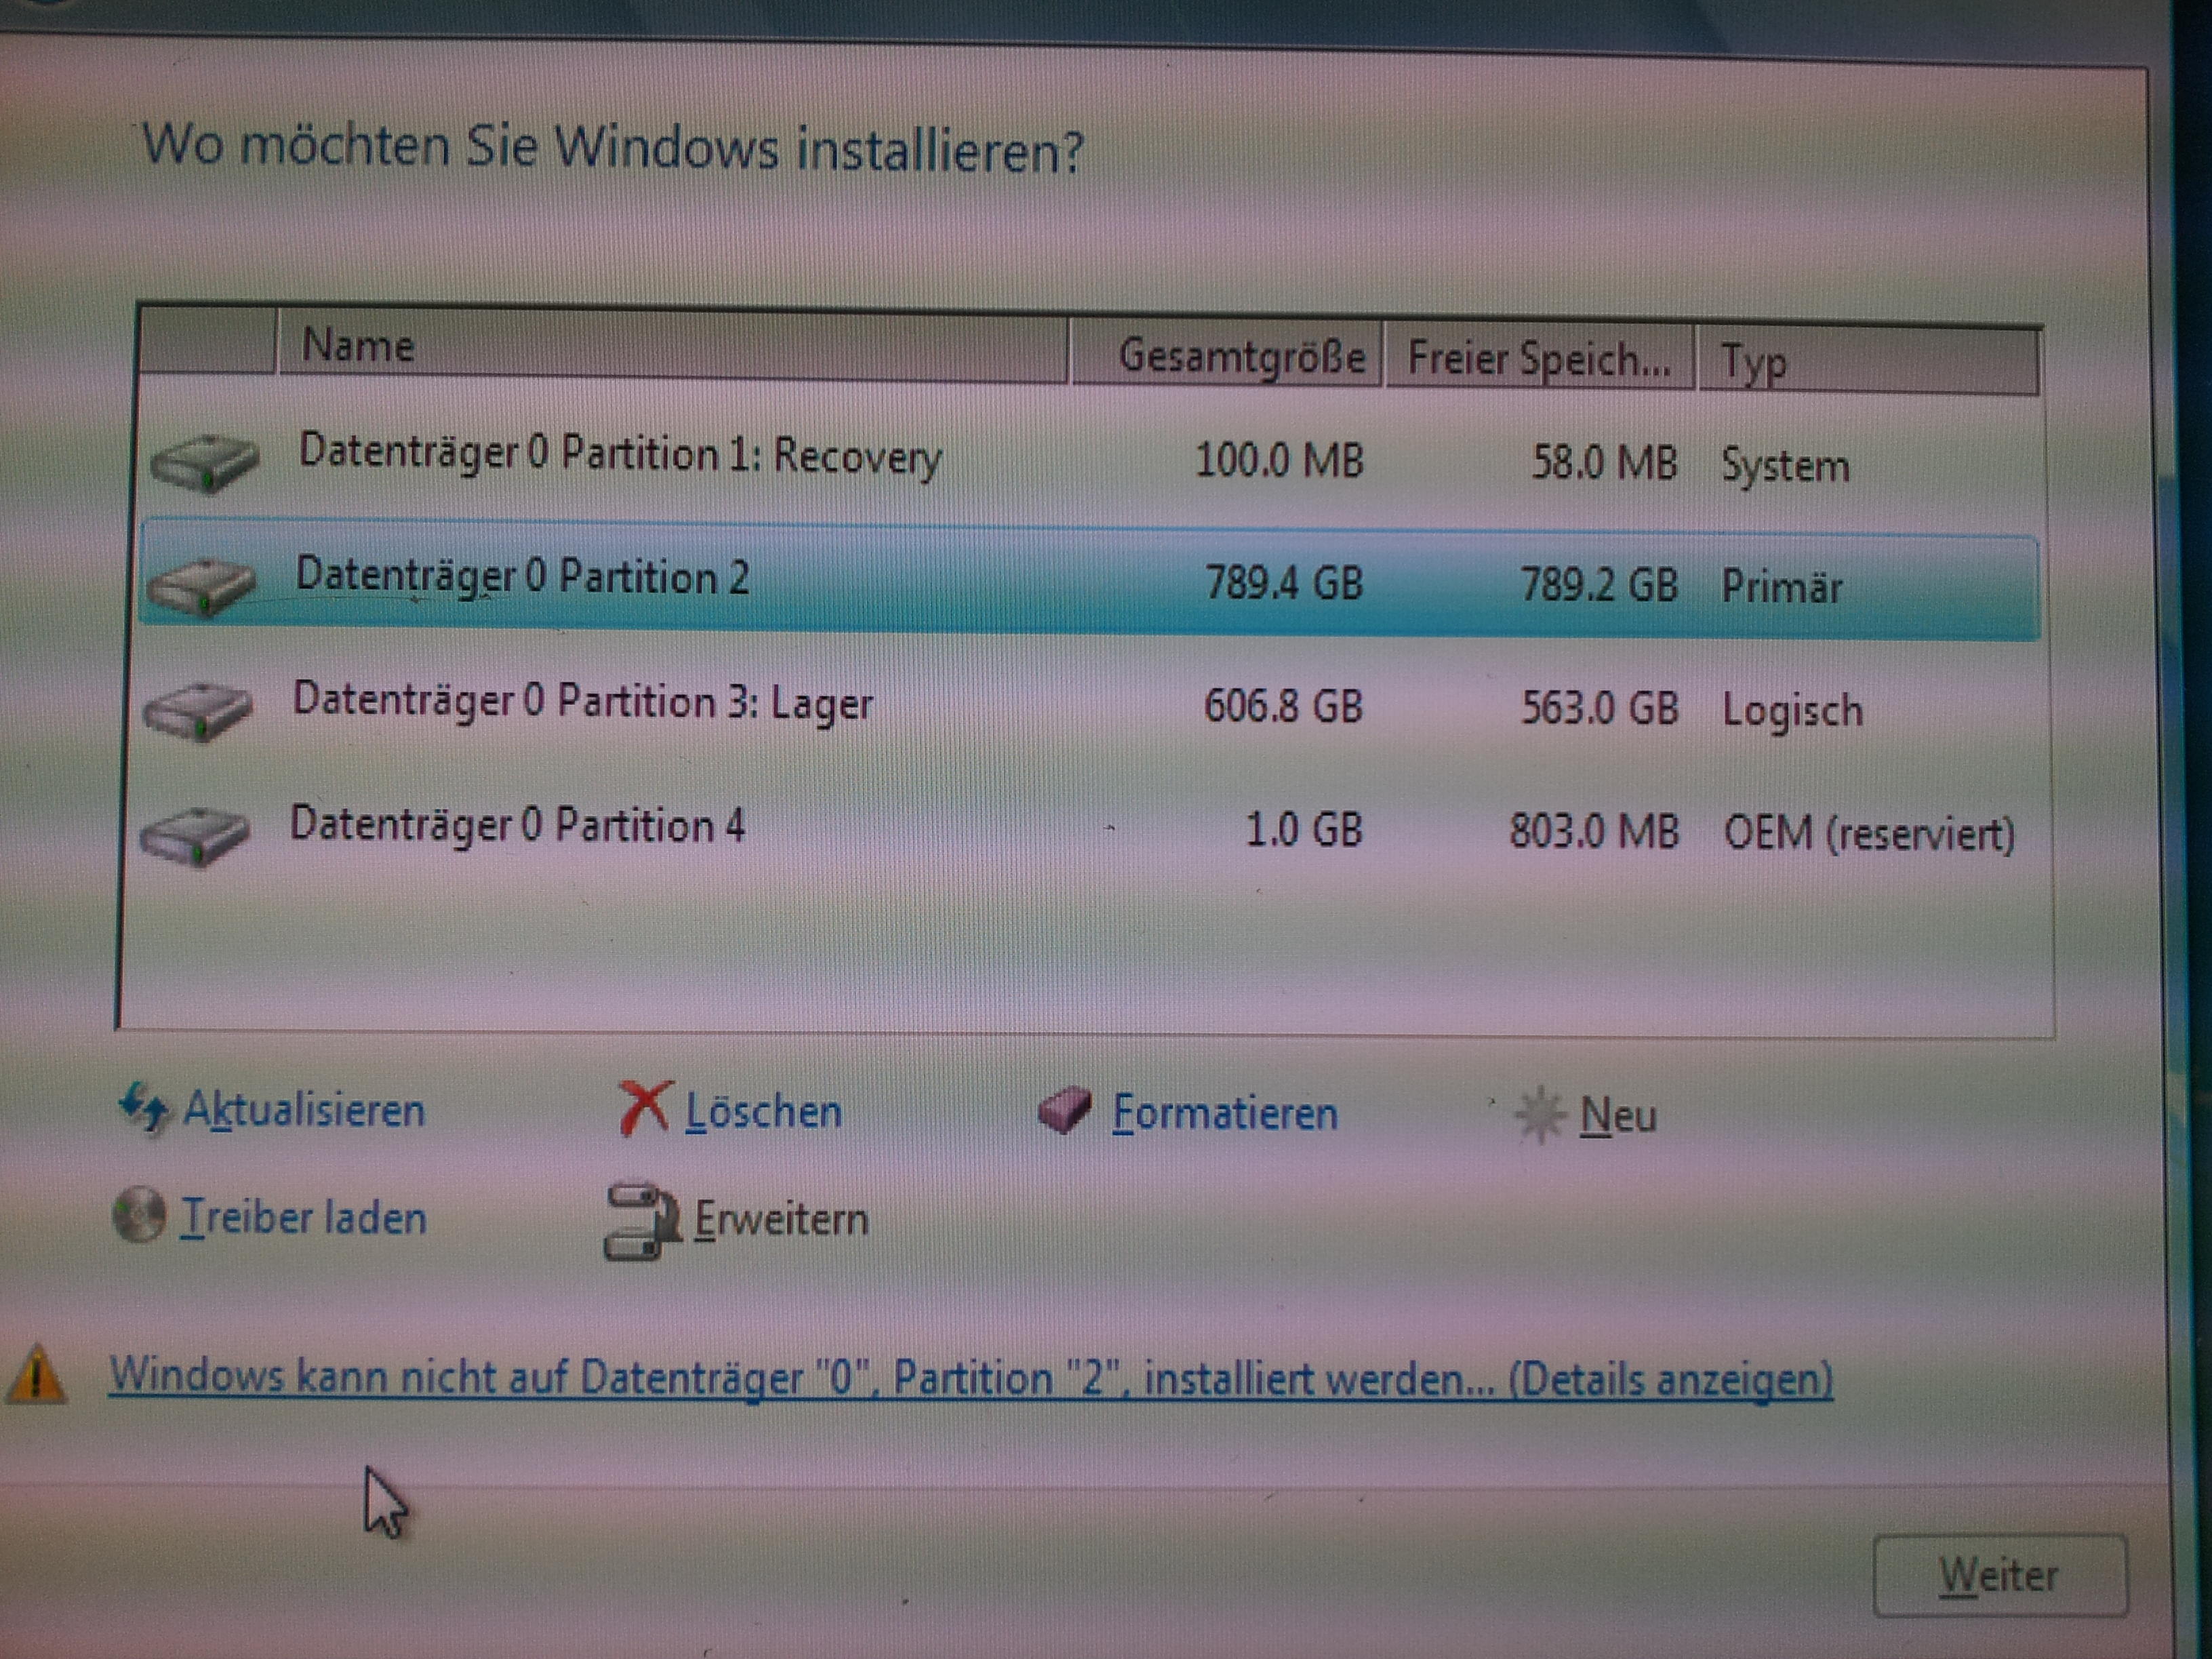Select the OEM (reserviert) Partition 4 row

[x=518, y=826]
